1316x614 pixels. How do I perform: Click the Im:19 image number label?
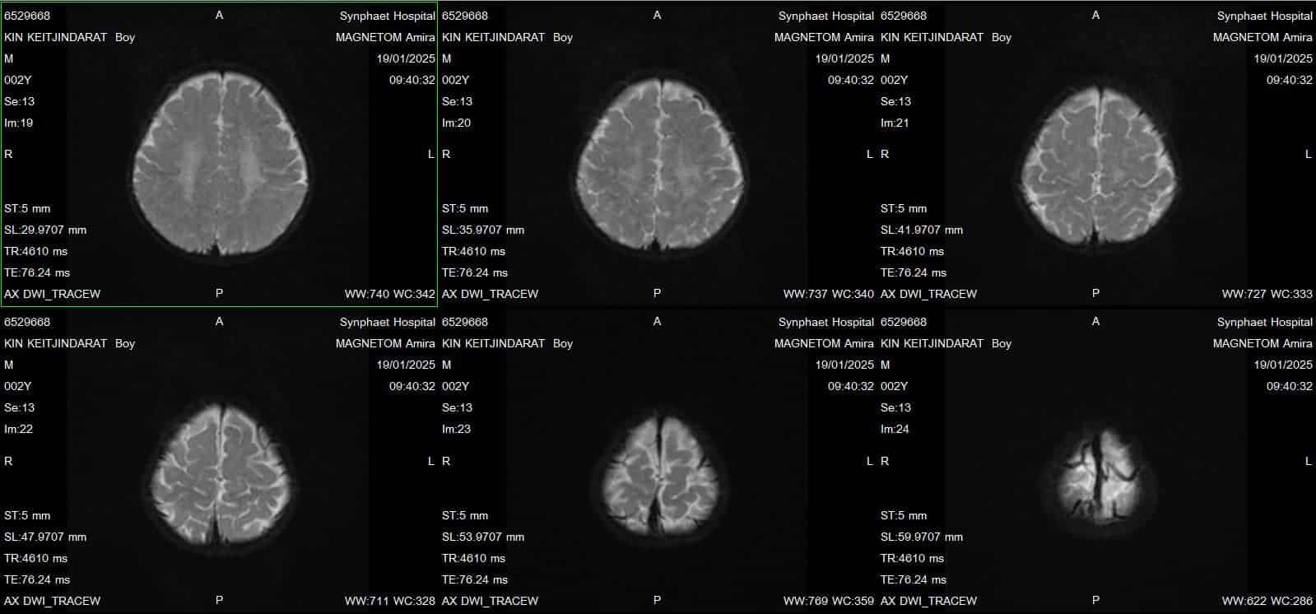tap(19, 123)
